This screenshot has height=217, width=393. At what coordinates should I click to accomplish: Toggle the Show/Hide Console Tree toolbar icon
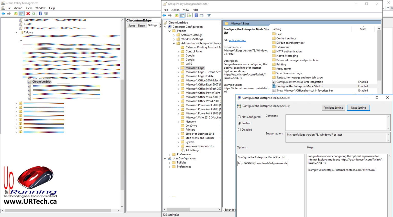click(182, 15)
